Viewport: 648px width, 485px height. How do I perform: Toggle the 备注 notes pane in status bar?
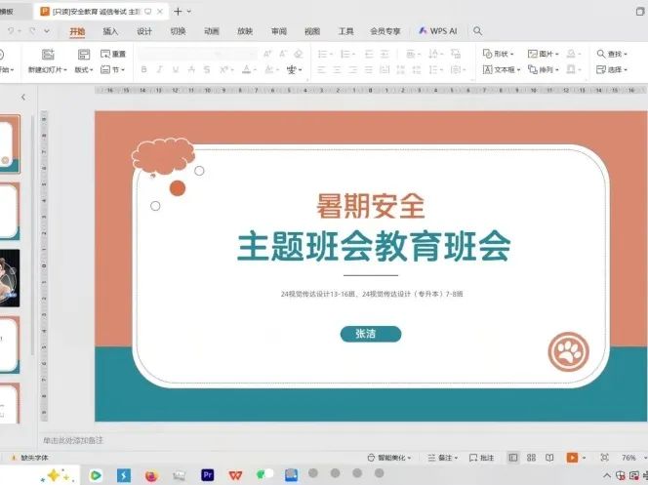click(x=444, y=457)
